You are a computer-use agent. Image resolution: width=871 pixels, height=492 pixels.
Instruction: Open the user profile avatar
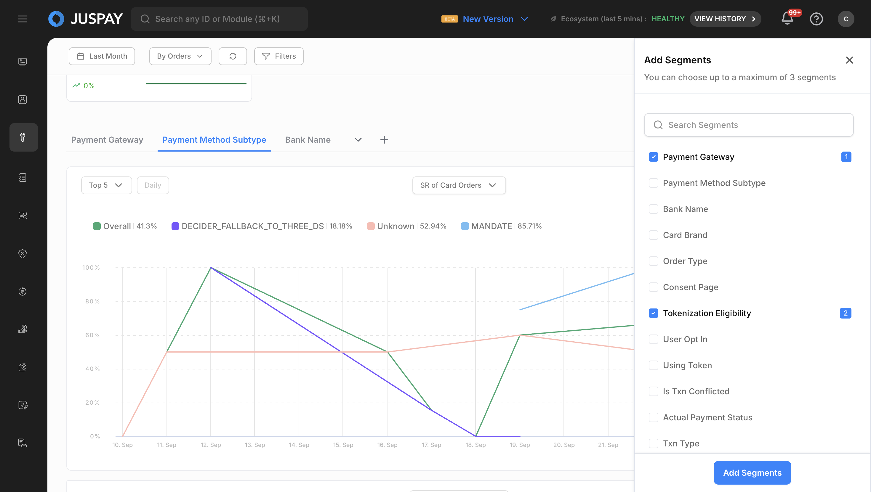846,19
